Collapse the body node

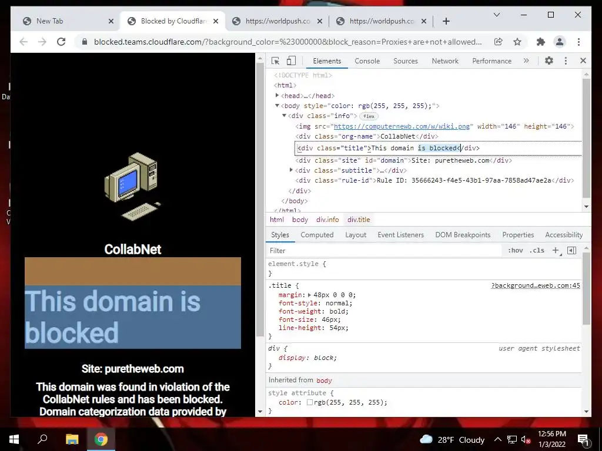277,106
